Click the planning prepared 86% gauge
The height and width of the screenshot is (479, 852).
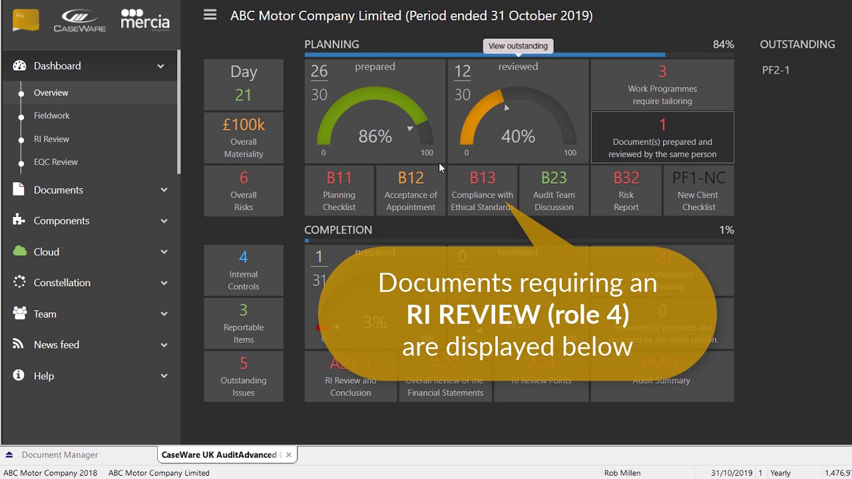(x=375, y=111)
